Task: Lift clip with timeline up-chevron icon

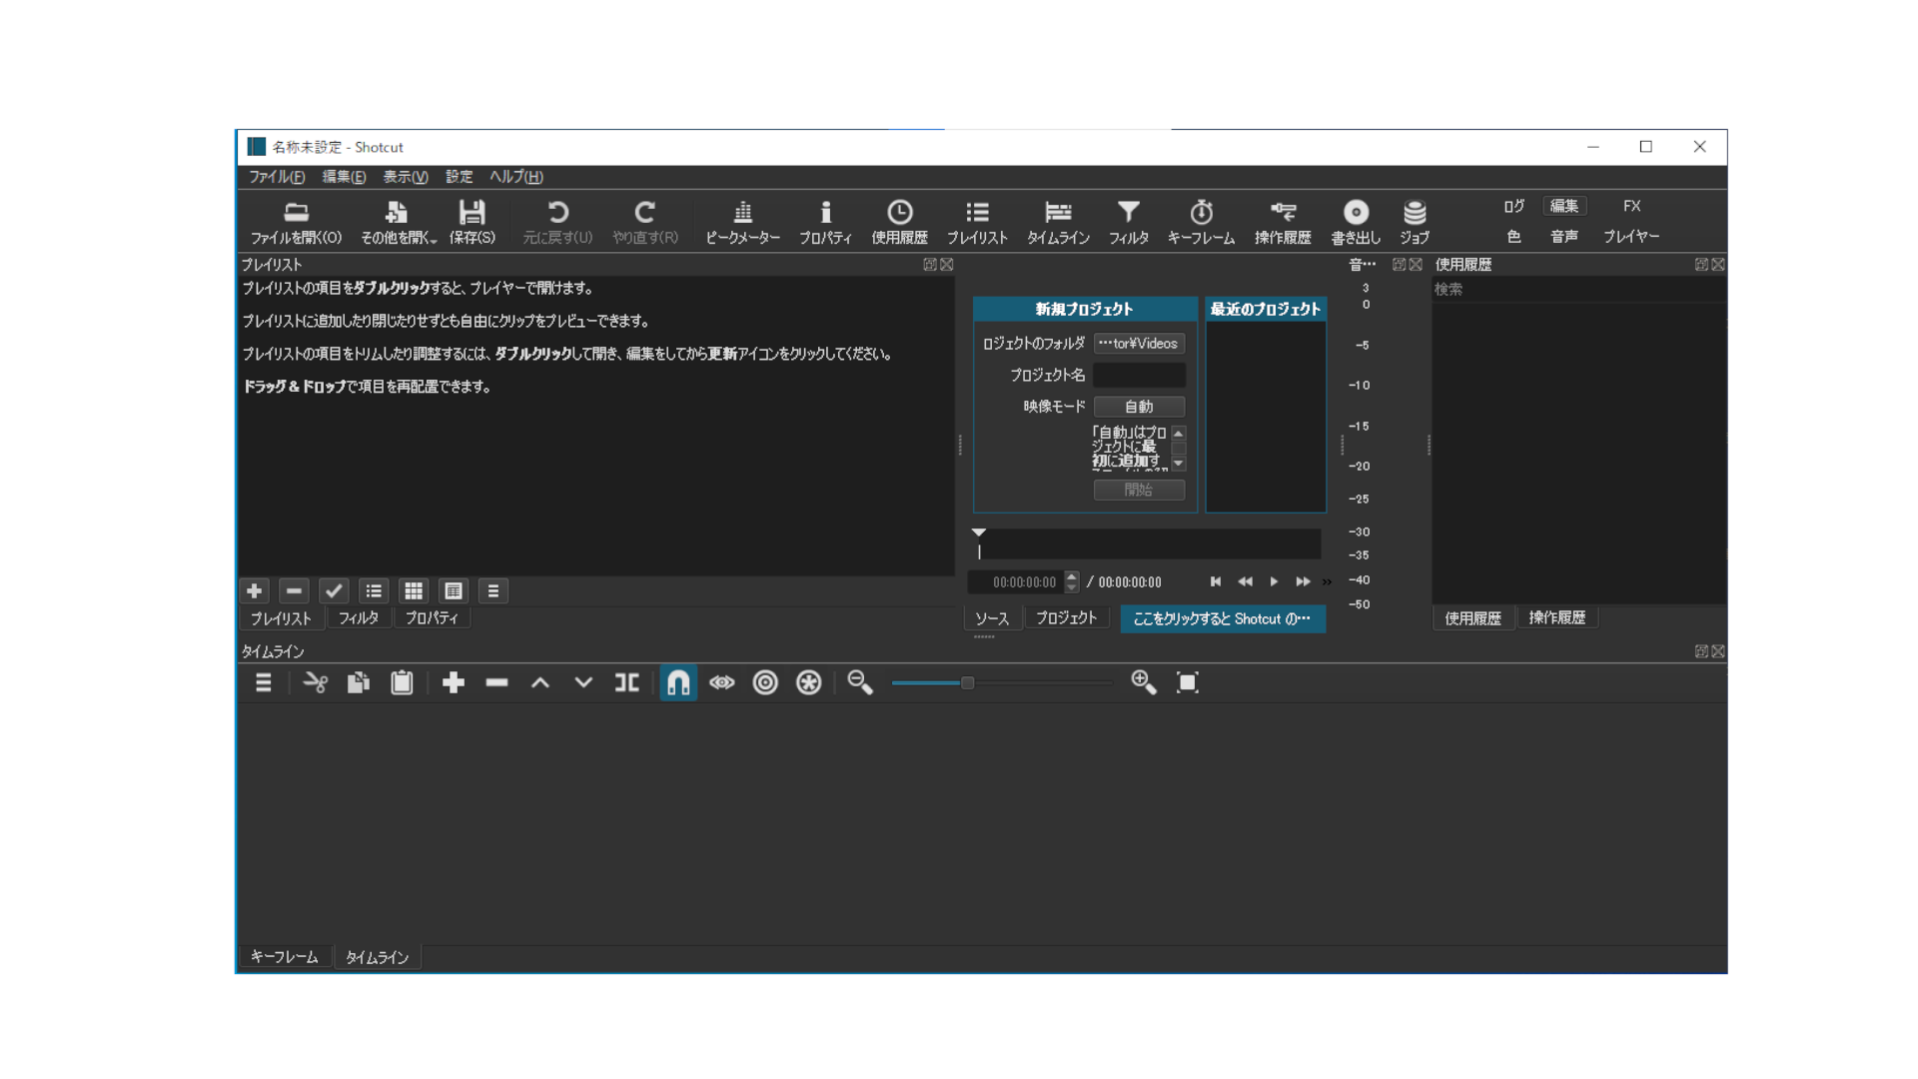Action: tap(540, 683)
